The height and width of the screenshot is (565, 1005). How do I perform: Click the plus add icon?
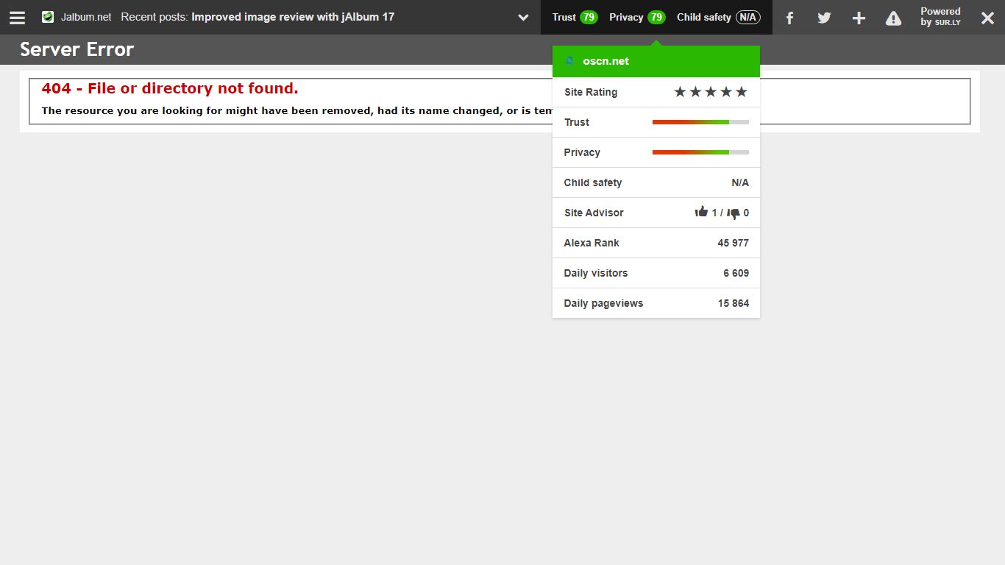pos(859,18)
